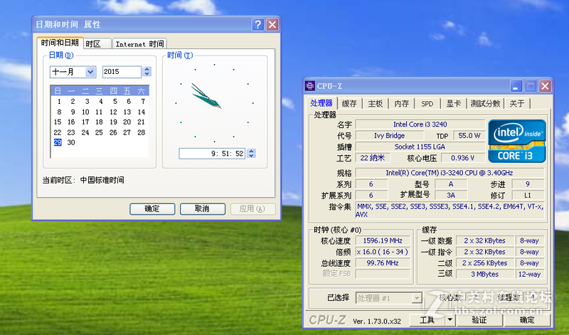Click the time spinner arrows next to 9:51:52
Image resolution: width=569 pixels, height=335 pixels.
coord(251,154)
